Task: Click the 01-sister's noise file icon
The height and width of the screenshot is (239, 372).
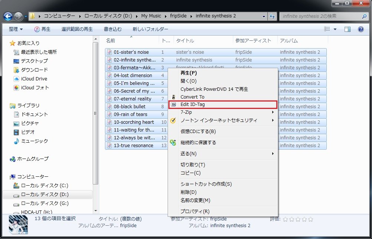Action: pos(109,52)
